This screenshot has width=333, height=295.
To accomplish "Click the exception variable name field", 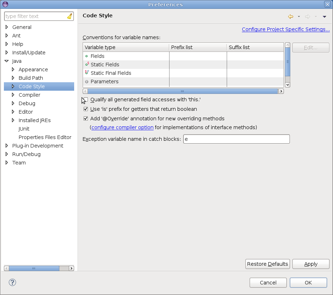I will tap(236, 139).
